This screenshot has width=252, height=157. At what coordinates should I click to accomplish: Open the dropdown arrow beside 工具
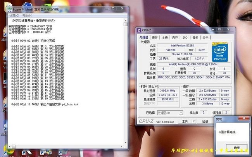point(194,121)
